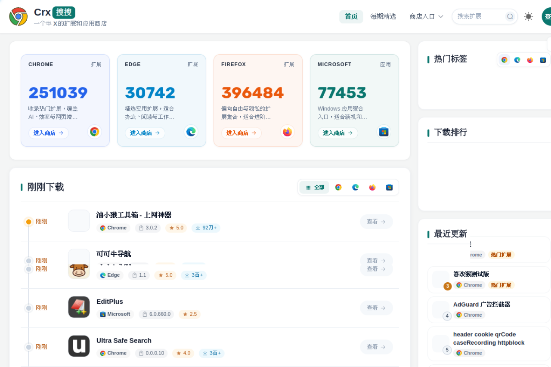The image size is (551, 367).
Task: Open the 每期精选 page
Action: (x=383, y=16)
